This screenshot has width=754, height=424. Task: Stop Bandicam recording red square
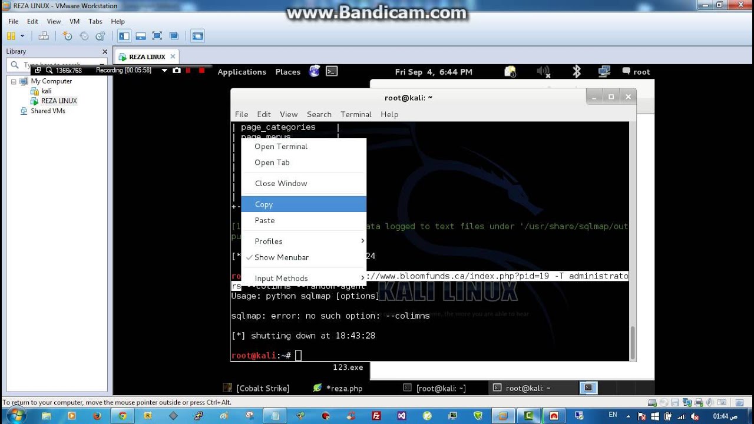pyautogui.click(x=201, y=70)
